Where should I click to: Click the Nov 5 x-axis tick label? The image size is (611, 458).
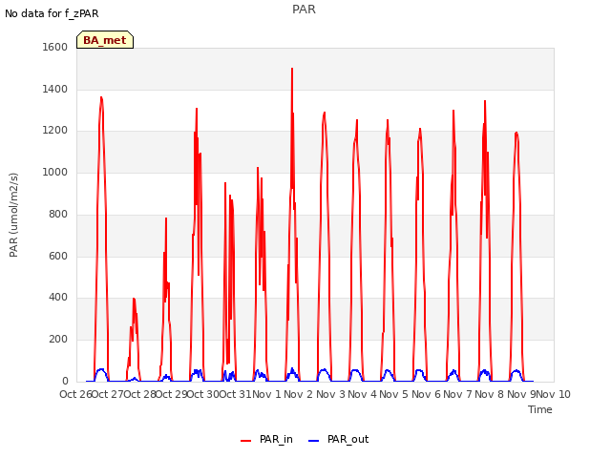[394, 394]
